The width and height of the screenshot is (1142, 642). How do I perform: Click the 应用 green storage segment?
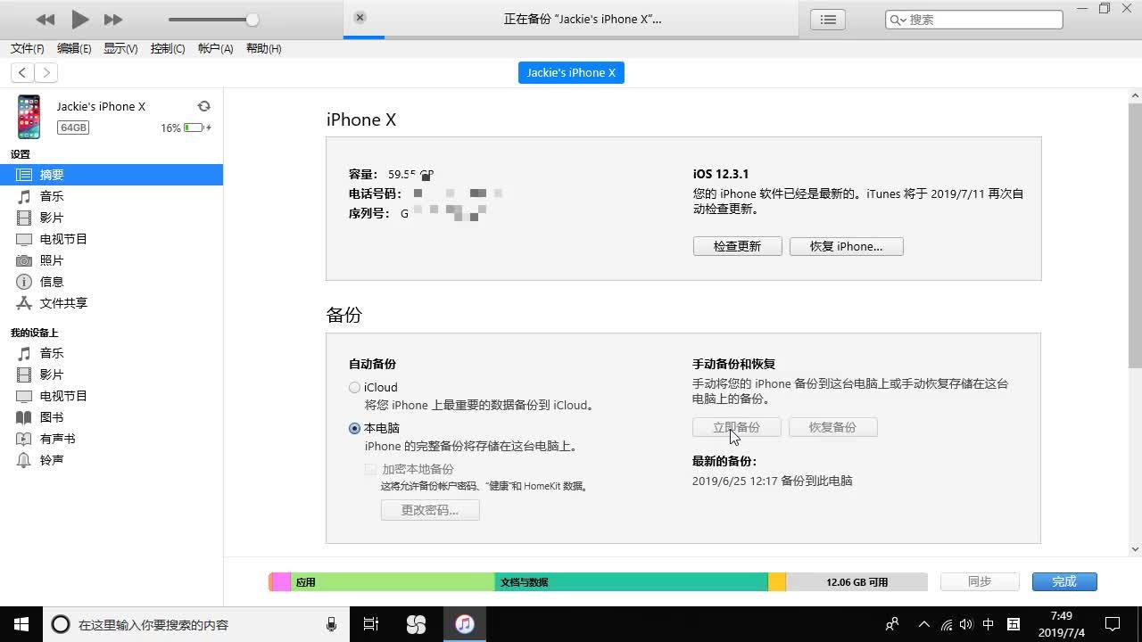tap(393, 581)
